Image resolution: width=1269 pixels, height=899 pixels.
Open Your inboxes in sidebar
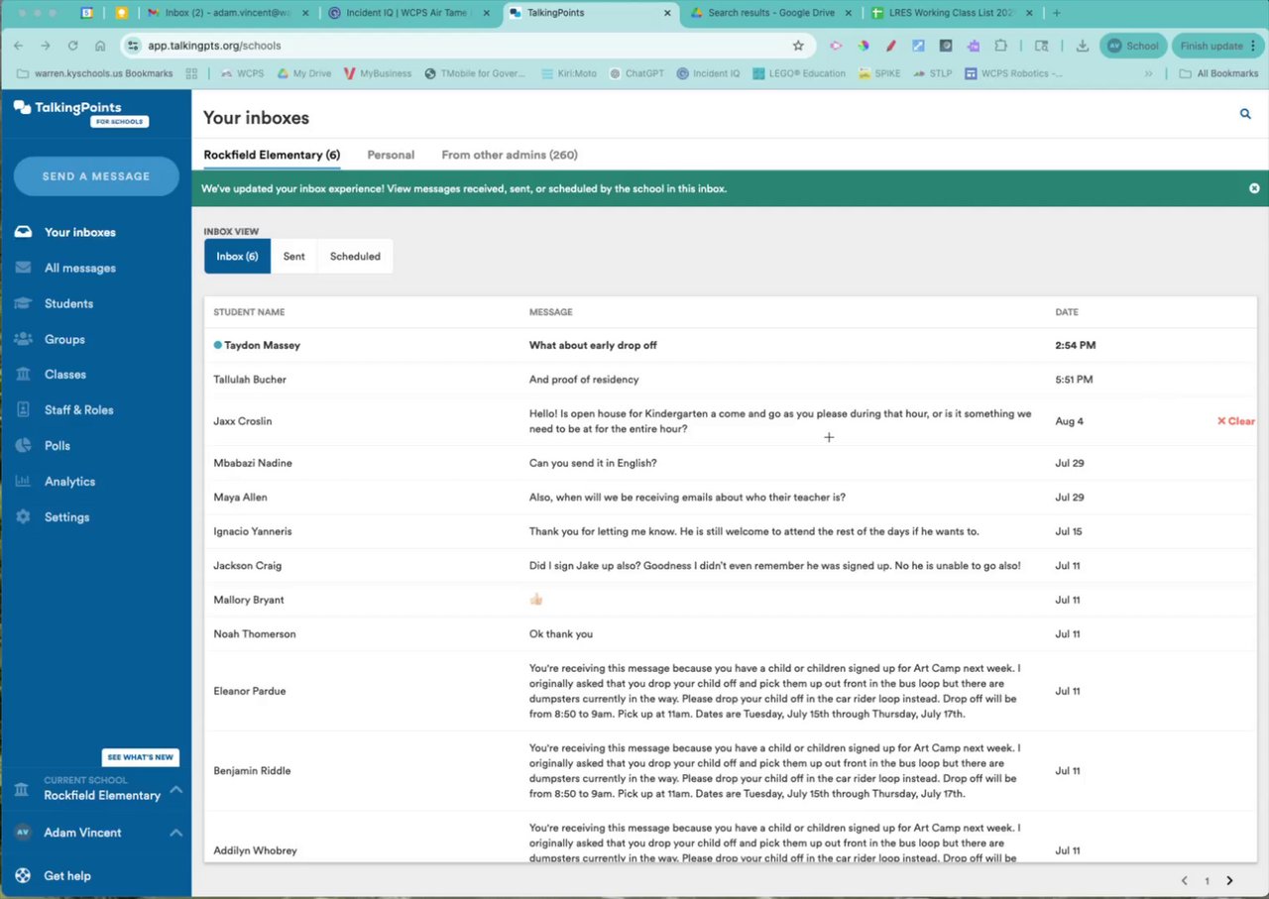[79, 232]
